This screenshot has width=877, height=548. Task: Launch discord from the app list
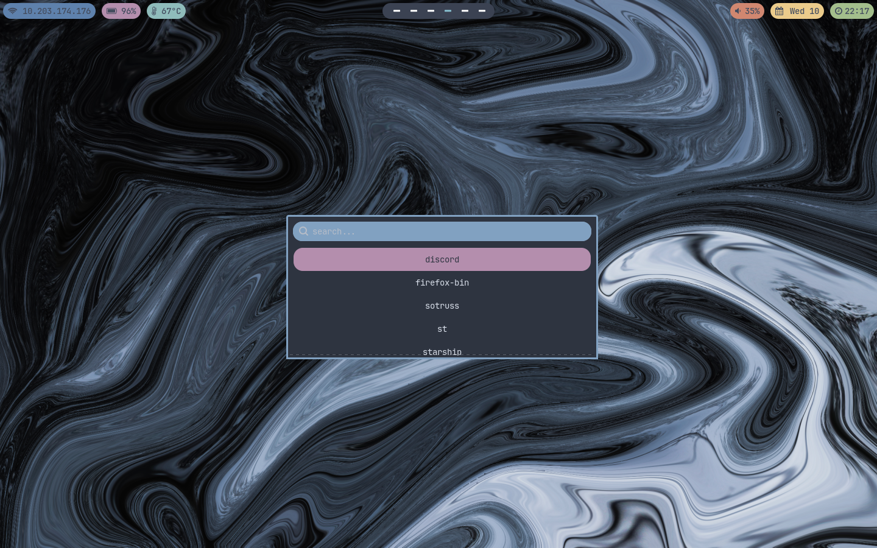point(442,259)
